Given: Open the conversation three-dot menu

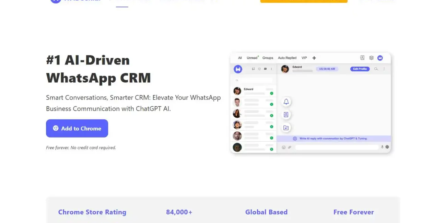Looking at the screenshot, I should pyautogui.click(x=384, y=69).
